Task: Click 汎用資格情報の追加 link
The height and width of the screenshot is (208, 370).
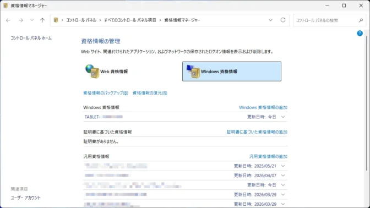Action: pos(268,156)
